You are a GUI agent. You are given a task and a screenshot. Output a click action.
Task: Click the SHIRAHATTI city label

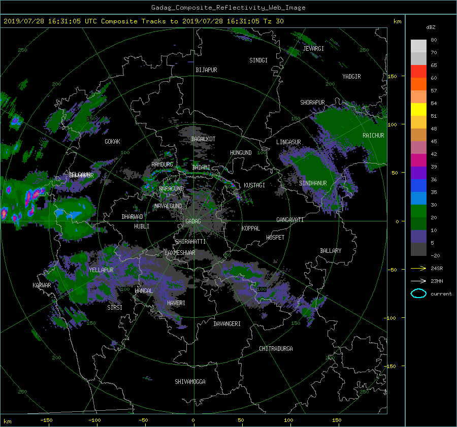(190, 241)
